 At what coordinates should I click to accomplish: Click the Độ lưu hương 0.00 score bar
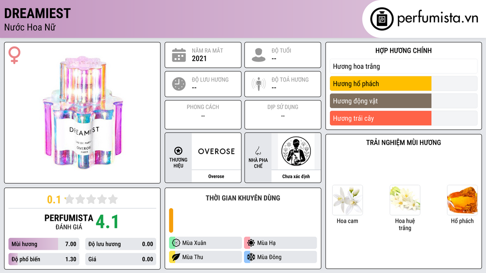pos(121,244)
